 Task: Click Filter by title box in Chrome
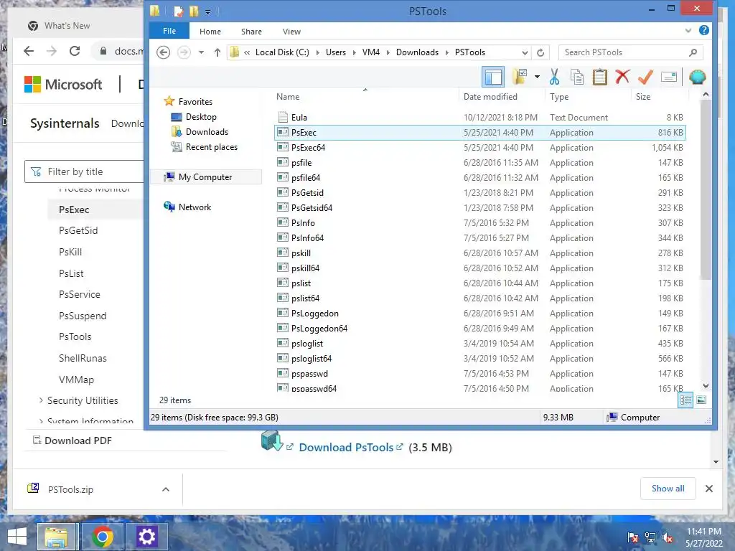85,171
